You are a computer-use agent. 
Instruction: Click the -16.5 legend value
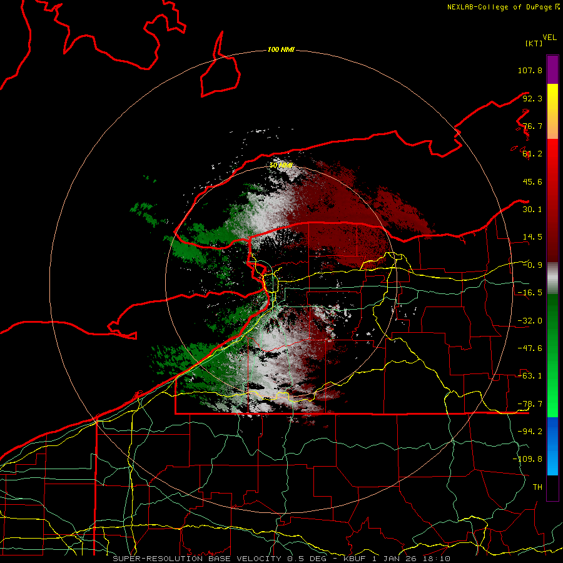tap(530, 293)
